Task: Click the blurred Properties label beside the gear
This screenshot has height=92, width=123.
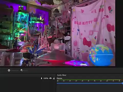Action: click(15, 71)
